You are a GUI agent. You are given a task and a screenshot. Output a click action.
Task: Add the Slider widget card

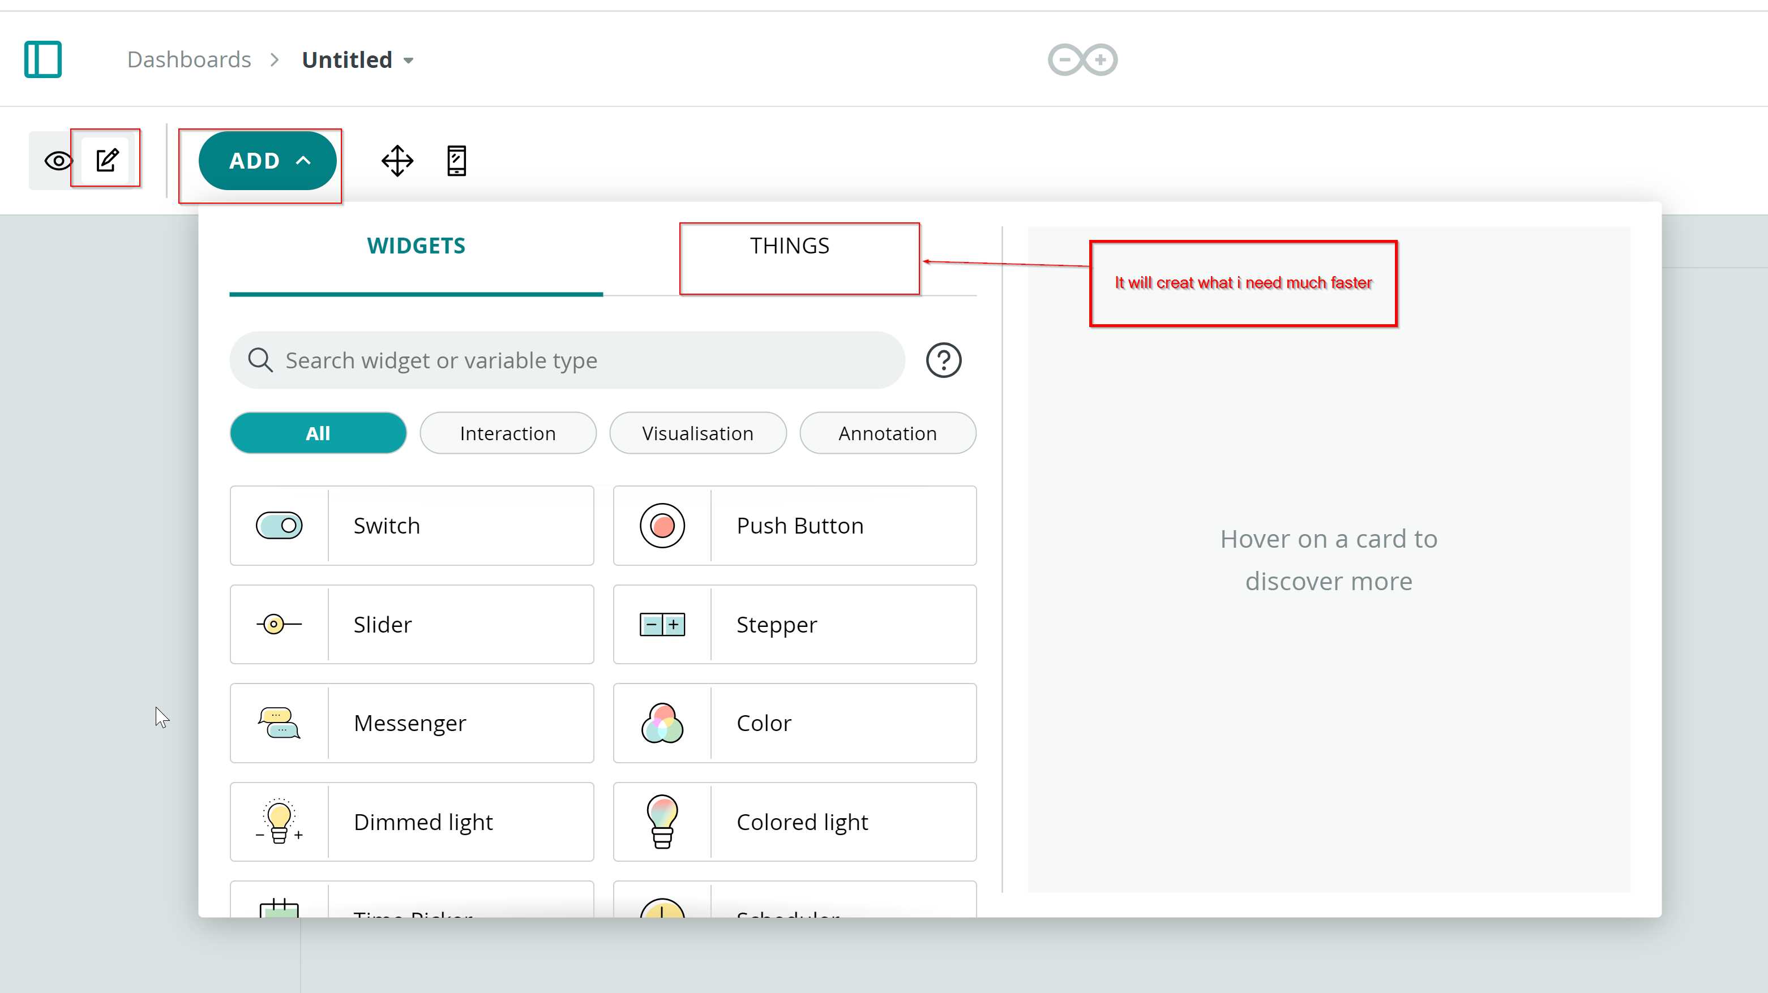tap(412, 624)
